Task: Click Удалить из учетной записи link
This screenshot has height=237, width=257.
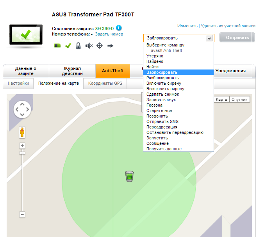Action: tap(228, 26)
